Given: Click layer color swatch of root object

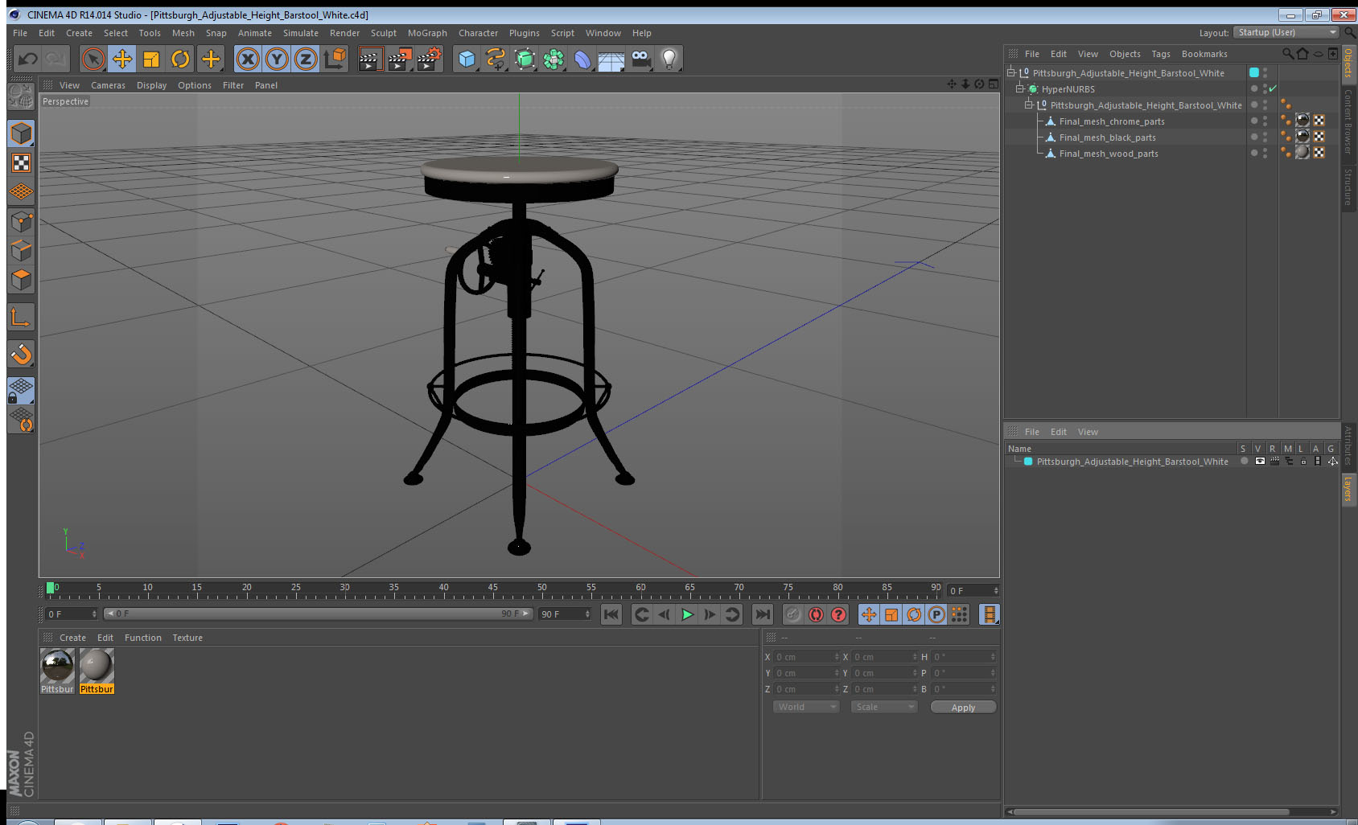Looking at the screenshot, I should click(x=1254, y=73).
